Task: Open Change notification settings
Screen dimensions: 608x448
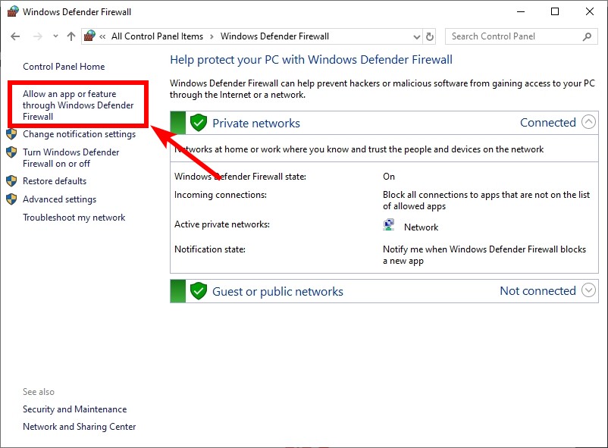Action: point(79,134)
